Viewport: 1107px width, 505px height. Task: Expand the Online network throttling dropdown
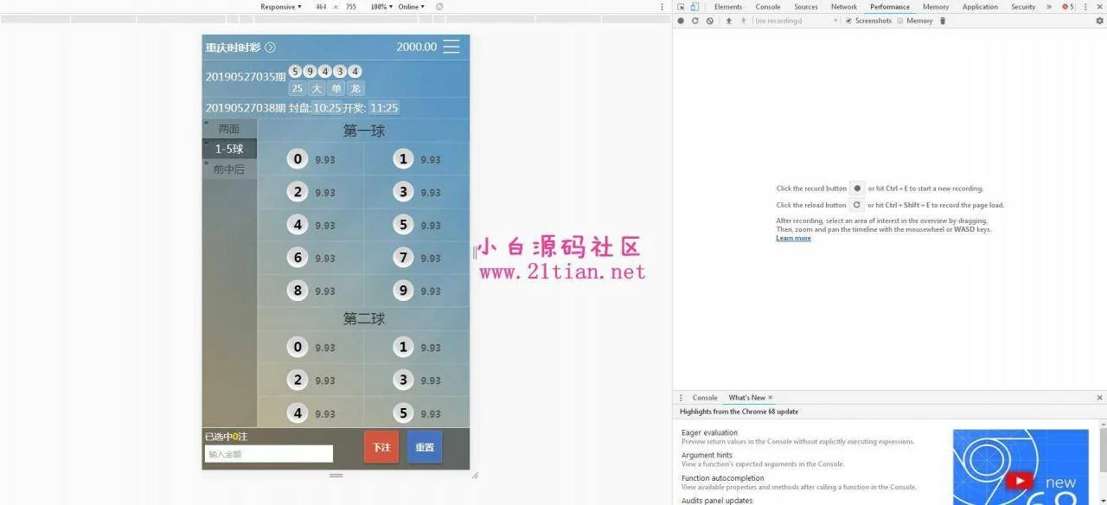pos(411,7)
